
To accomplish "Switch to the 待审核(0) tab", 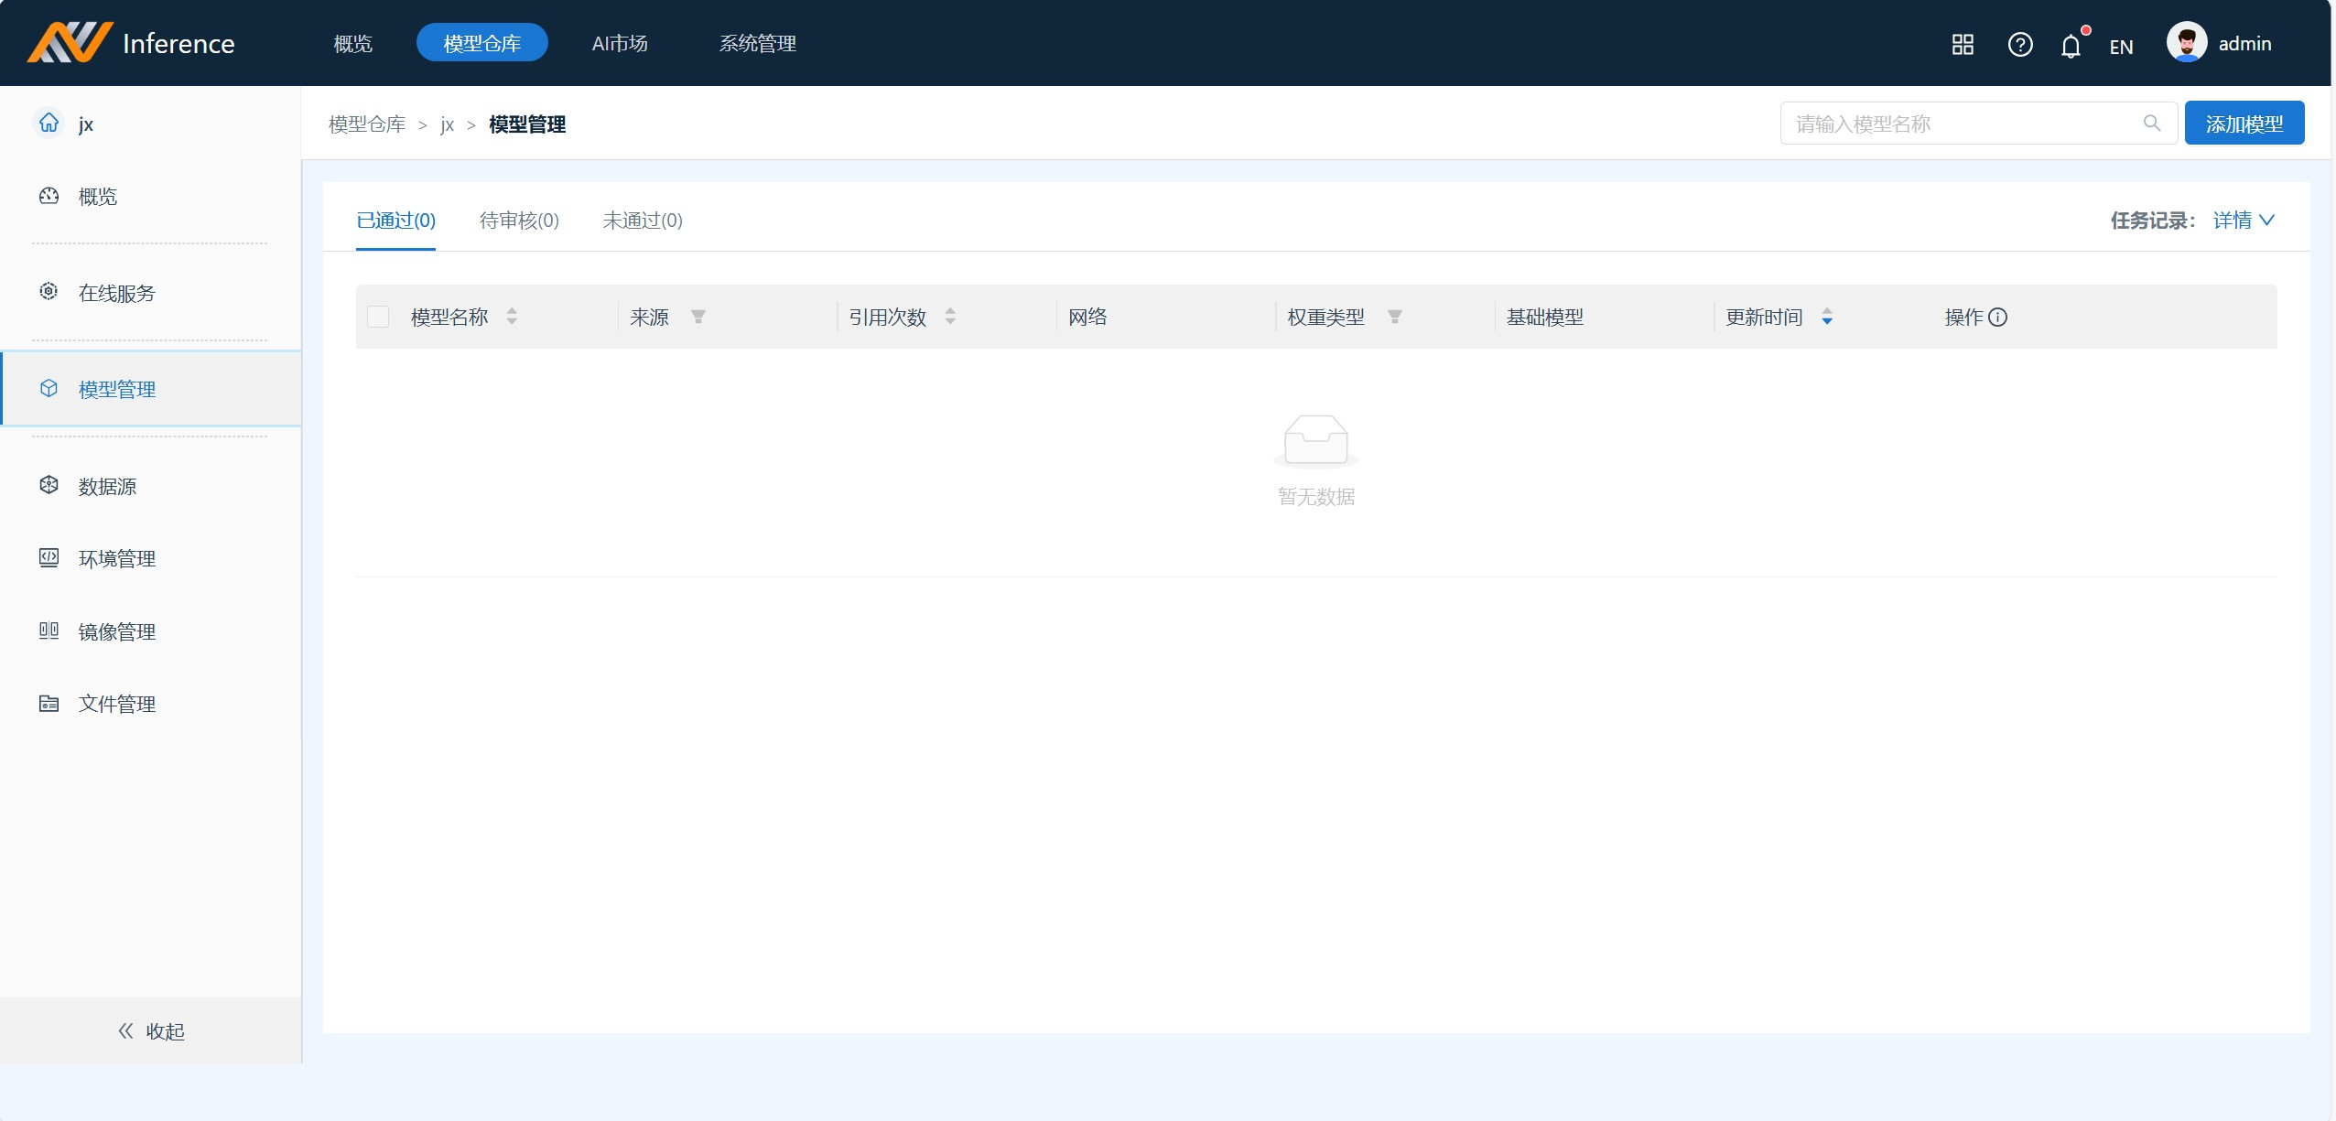I will [519, 221].
